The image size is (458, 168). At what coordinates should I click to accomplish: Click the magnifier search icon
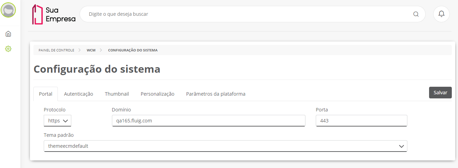416,14
